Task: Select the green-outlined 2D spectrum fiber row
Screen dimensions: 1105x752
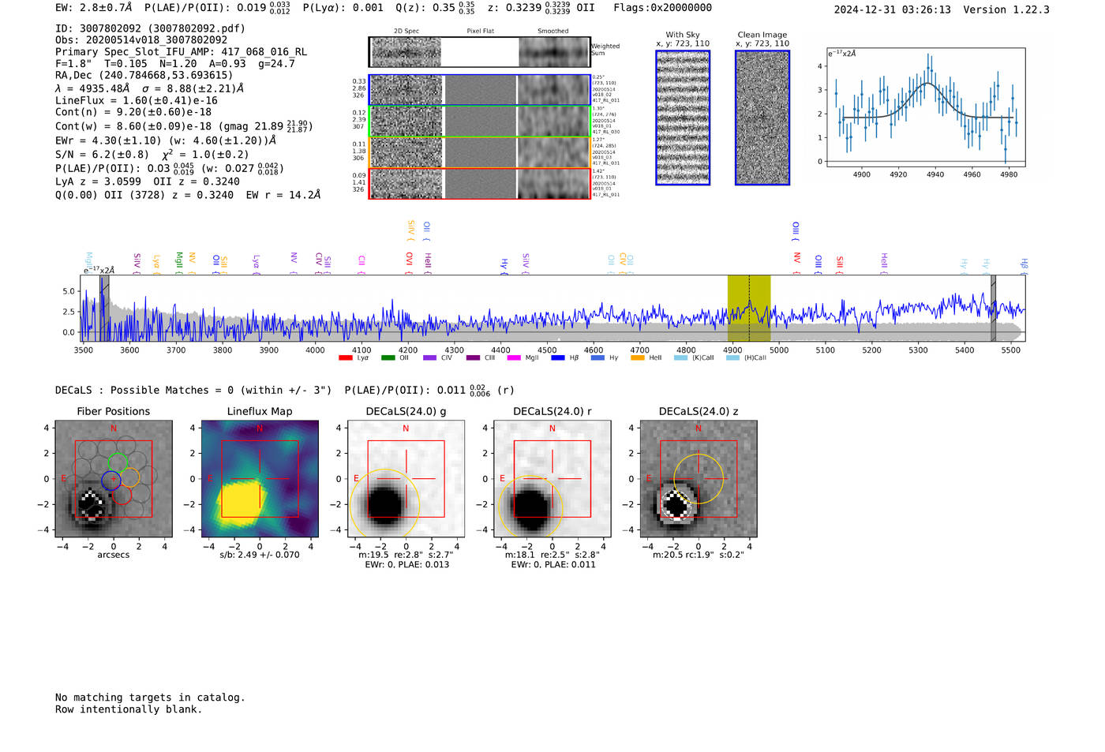Action: coord(479,122)
